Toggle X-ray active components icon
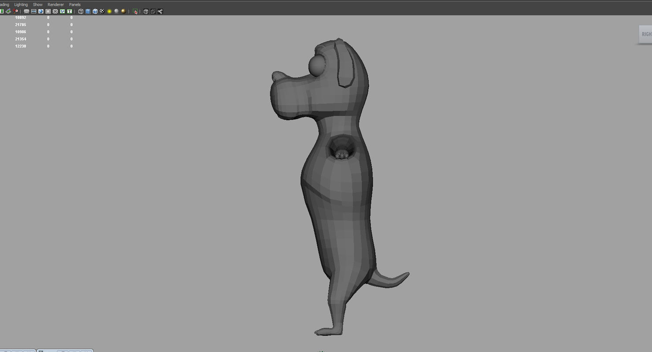652x352 pixels. point(153,11)
